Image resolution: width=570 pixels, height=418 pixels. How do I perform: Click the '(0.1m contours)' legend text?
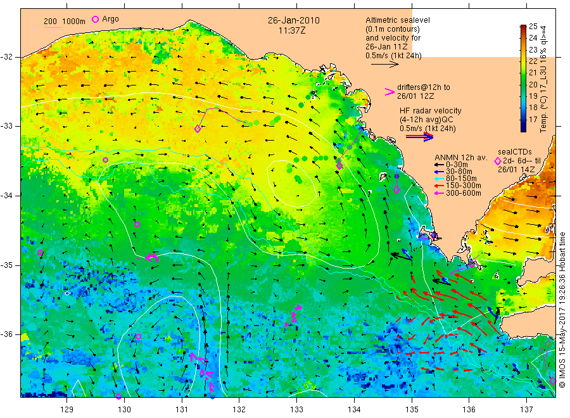click(x=393, y=29)
